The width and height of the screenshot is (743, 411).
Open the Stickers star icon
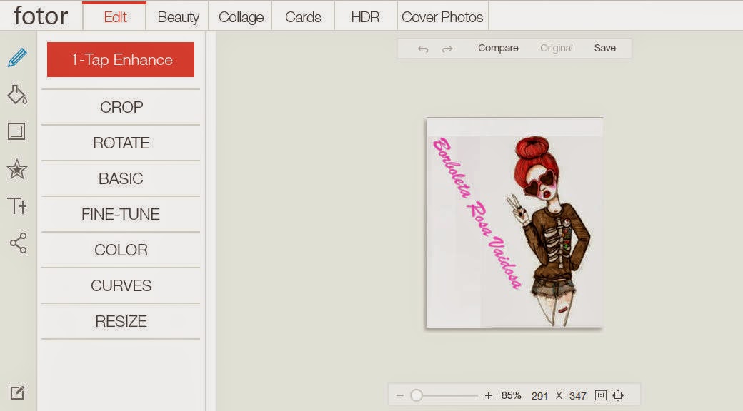[17, 169]
